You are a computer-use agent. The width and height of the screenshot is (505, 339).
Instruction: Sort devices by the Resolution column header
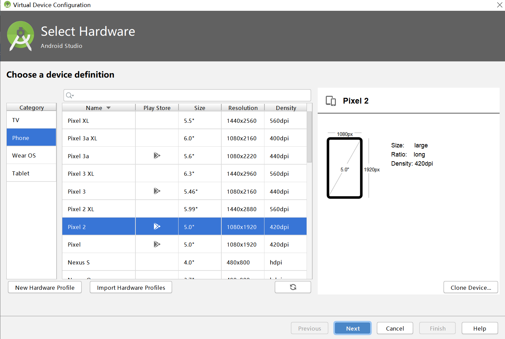pos(243,108)
